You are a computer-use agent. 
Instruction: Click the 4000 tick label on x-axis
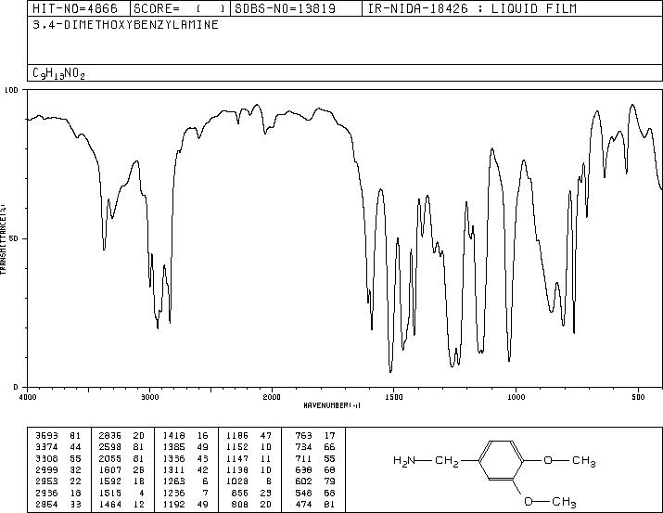point(28,397)
